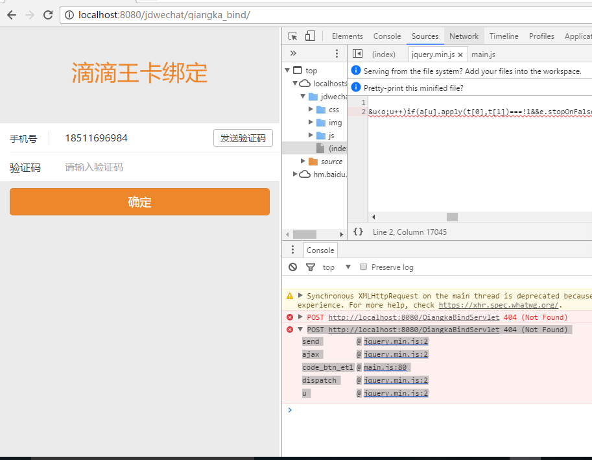This screenshot has width=592, height=460.
Task: Click the site info icon in address bar
Action: pyautogui.click(x=69, y=15)
